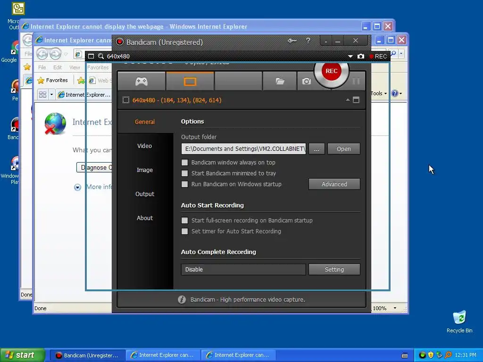This screenshot has height=362, width=483.
Task: Click the small REC button on capture bar
Action: pyautogui.click(x=378, y=57)
